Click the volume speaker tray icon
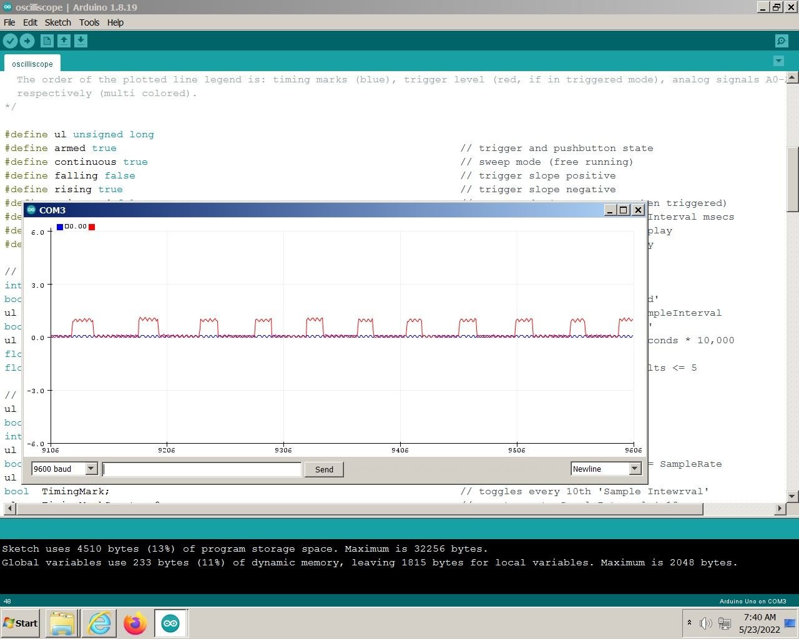The image size is (799, 639). (705, 623)
